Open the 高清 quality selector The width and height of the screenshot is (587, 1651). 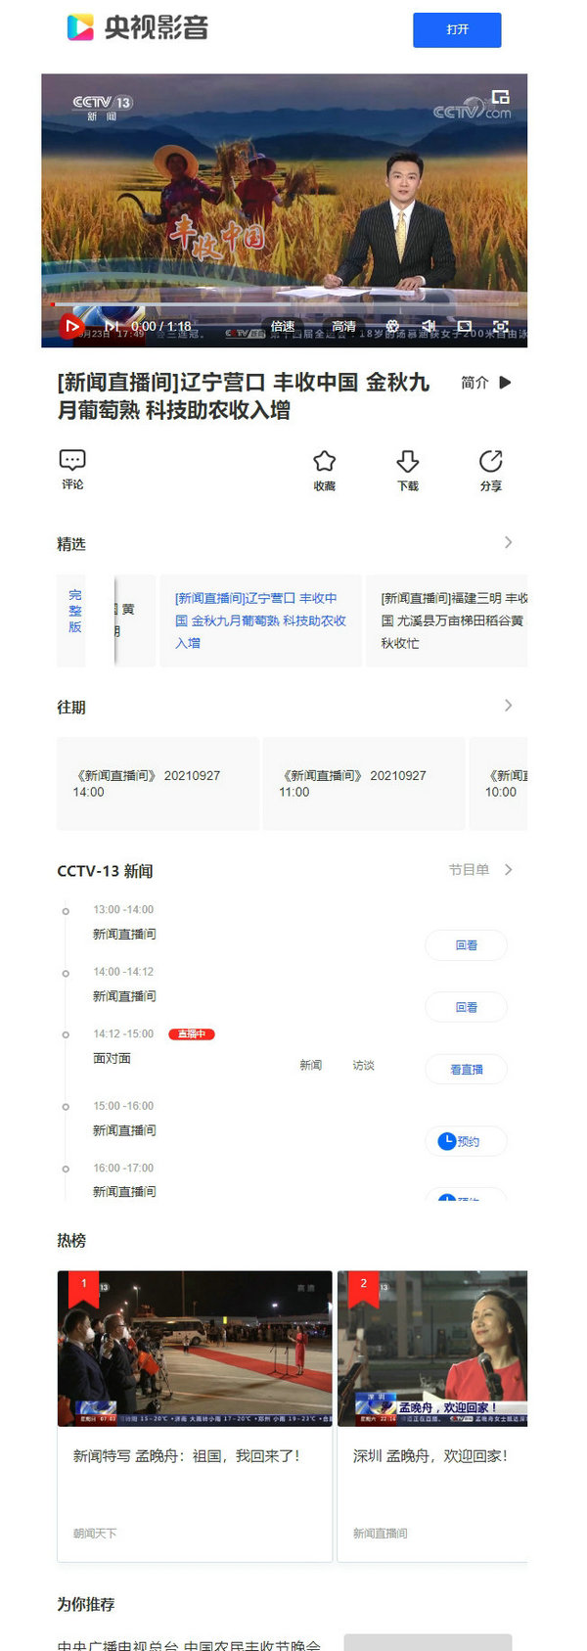tap(343, 326)
